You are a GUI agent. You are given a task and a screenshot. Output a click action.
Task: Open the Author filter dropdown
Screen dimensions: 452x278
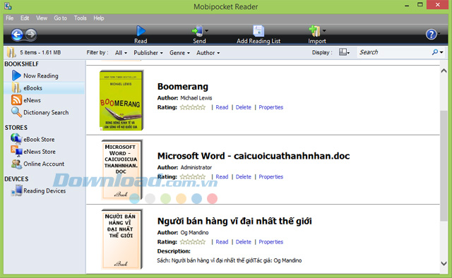(x=208, y=53)
